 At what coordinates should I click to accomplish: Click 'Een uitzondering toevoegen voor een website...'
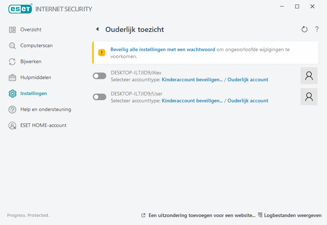click(202, 215)
